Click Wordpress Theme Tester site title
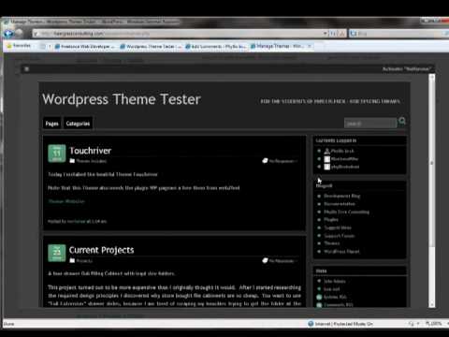The image size is (449, 337). point(122,99)
